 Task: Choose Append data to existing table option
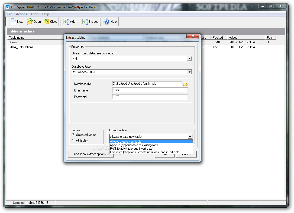click(x=151, y=145)
